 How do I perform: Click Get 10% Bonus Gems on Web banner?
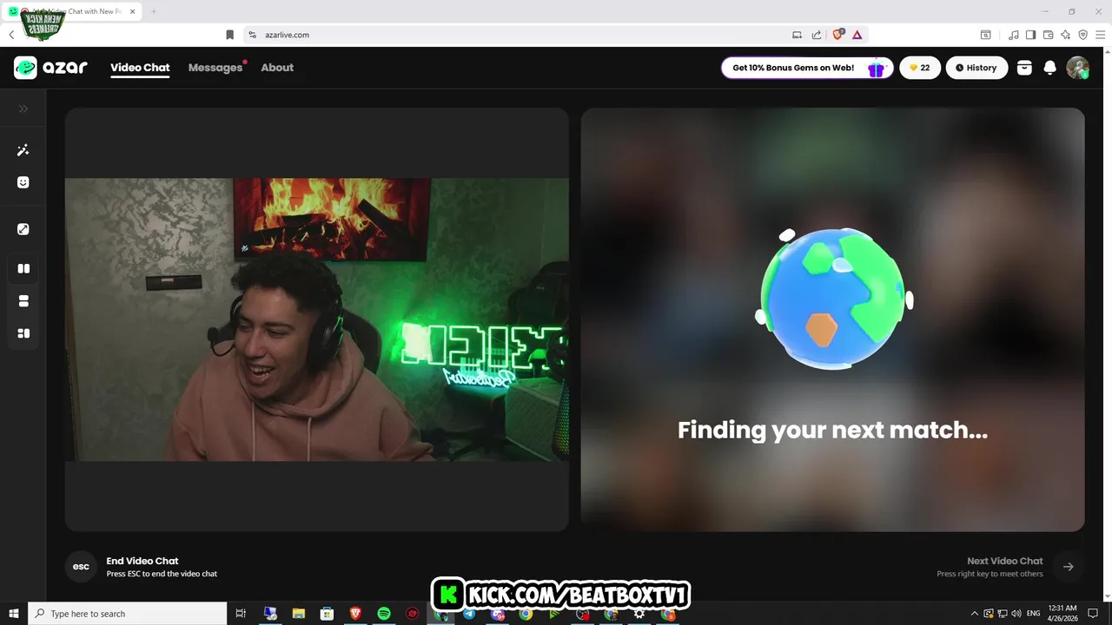807,68
